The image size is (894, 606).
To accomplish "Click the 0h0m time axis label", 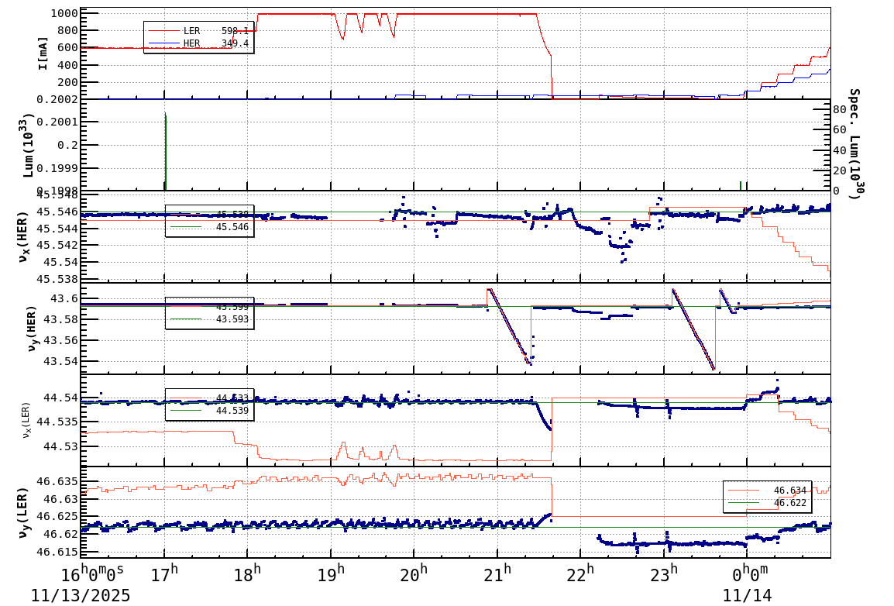I will pyautogui.click(x=751, y=573).
